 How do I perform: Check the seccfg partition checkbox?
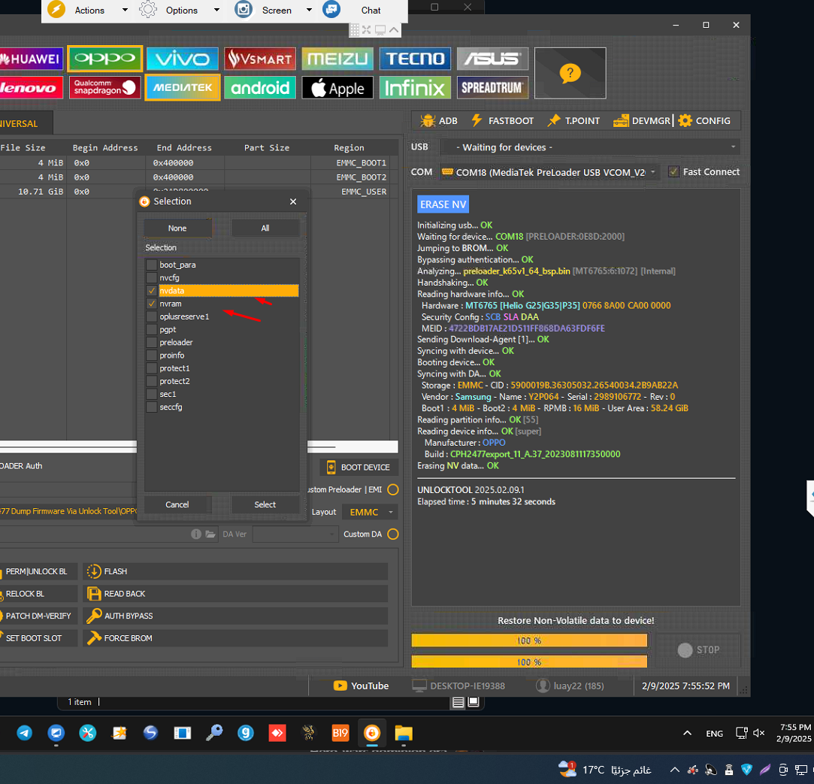[152, 407]
